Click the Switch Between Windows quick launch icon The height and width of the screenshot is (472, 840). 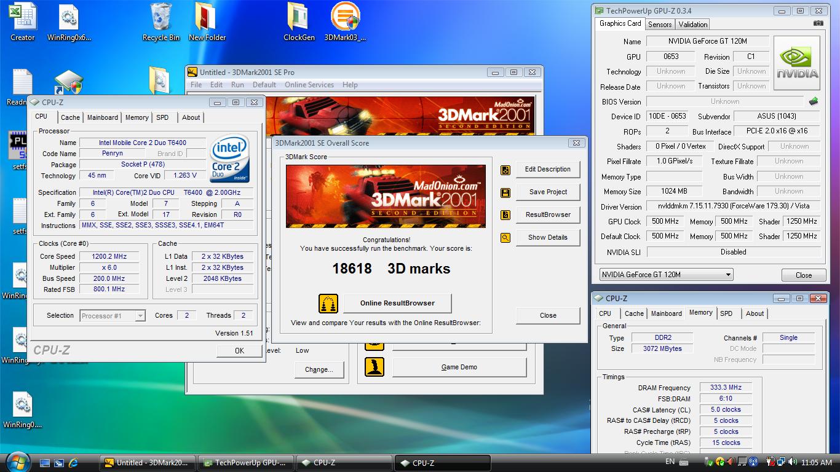point(59,463)
